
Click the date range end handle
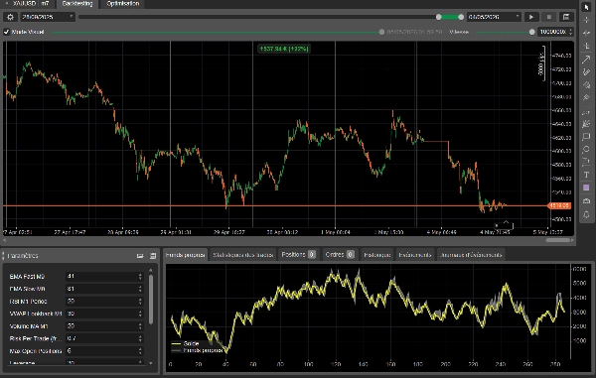[461, 17]
